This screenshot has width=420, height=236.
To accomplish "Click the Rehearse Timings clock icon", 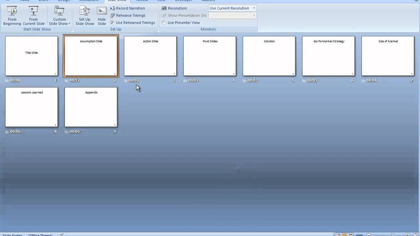I will click(x=113, y=15).
